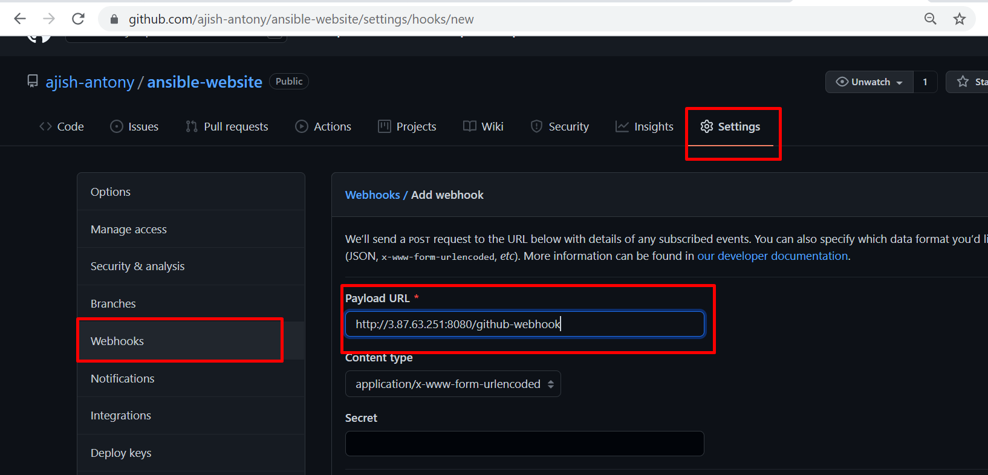
Task: Select the Settings tab
Action: [x=730, y=127]
